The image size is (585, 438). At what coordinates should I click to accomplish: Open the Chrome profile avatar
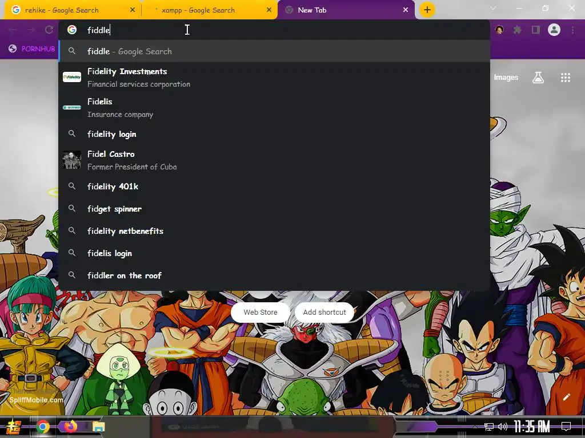tap(554, 30)
